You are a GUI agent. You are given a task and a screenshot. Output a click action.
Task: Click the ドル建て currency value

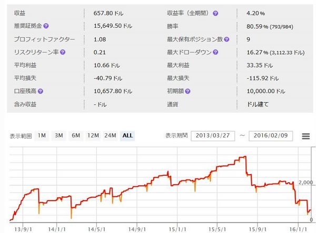coord(258,104)
